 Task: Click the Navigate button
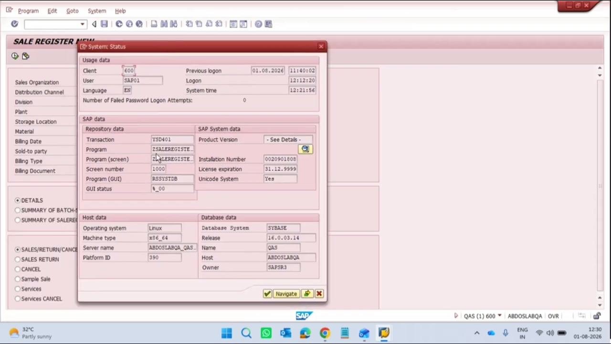point(286,294)
